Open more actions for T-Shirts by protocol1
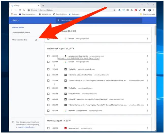Image resolution: width=164 pixels, height=133 pixels. point(147,75)
